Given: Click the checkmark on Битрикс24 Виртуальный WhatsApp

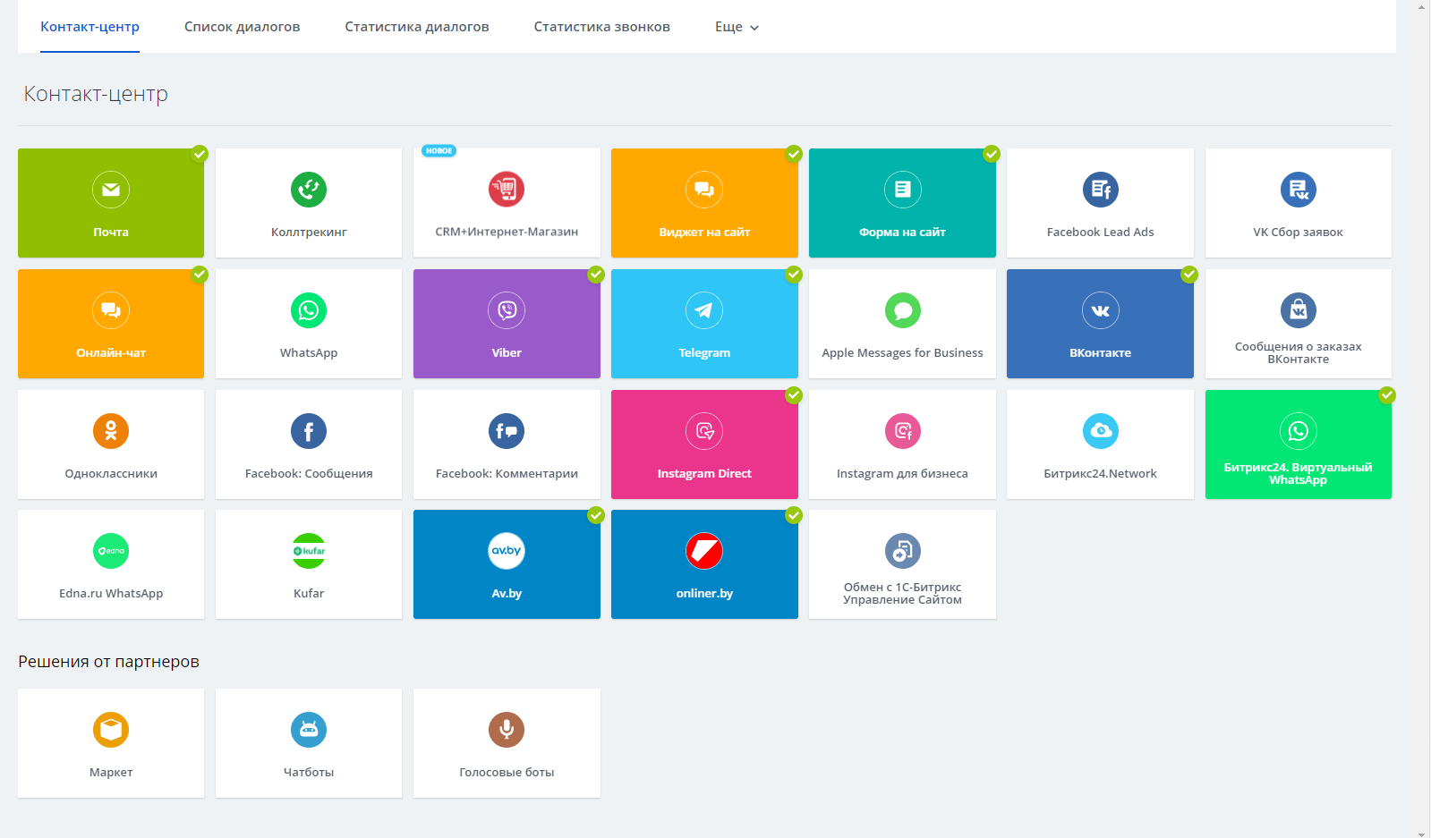Looking at the screenshot, I should point(1387,395).
